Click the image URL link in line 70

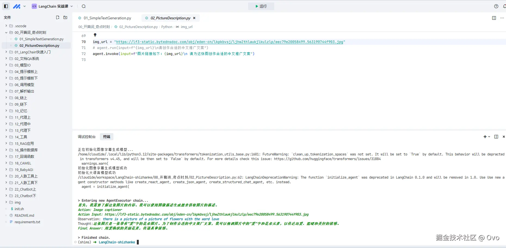point(229,42)
